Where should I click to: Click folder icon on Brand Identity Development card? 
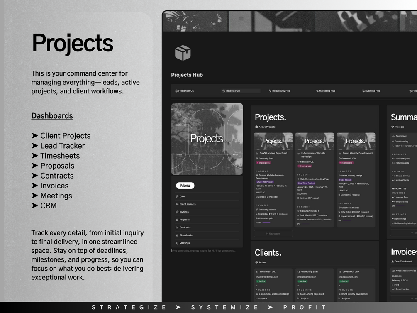[x=340, y=154]
